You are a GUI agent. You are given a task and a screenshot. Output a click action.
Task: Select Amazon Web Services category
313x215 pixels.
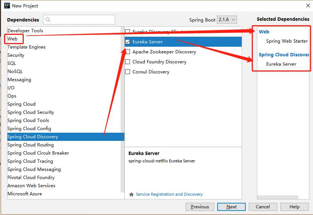31,186
